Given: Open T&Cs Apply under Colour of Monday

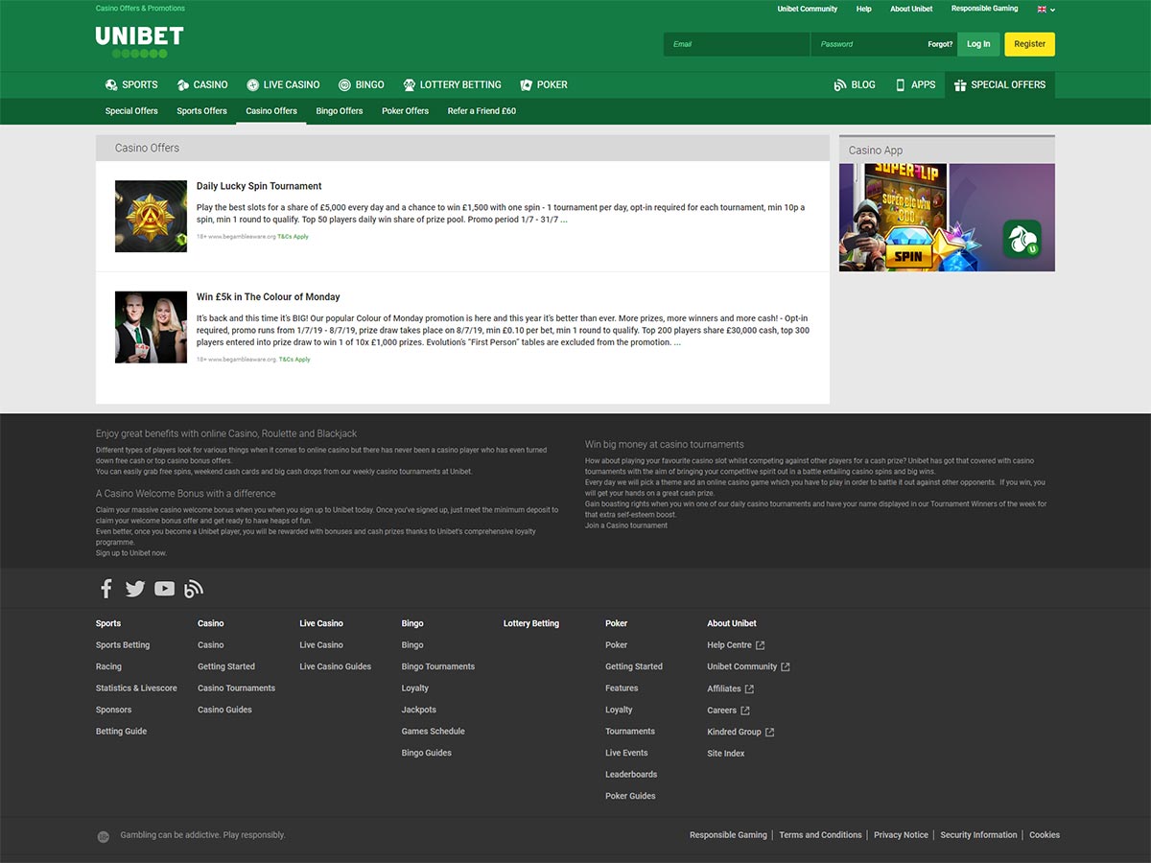Looking at the screenshot, I should tap(294, 360).
